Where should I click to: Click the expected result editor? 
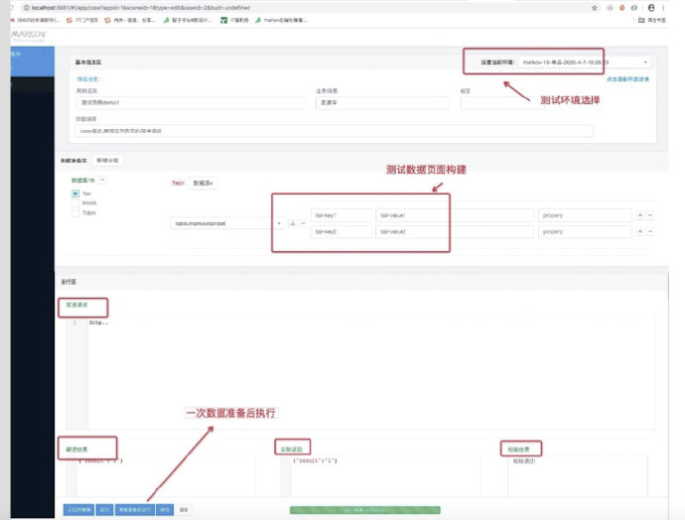pos(160,476)
